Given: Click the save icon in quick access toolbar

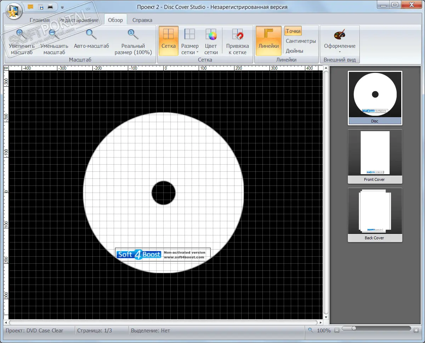Looking at the screenshot, I should pyautogui.click(x=41, y=7).
